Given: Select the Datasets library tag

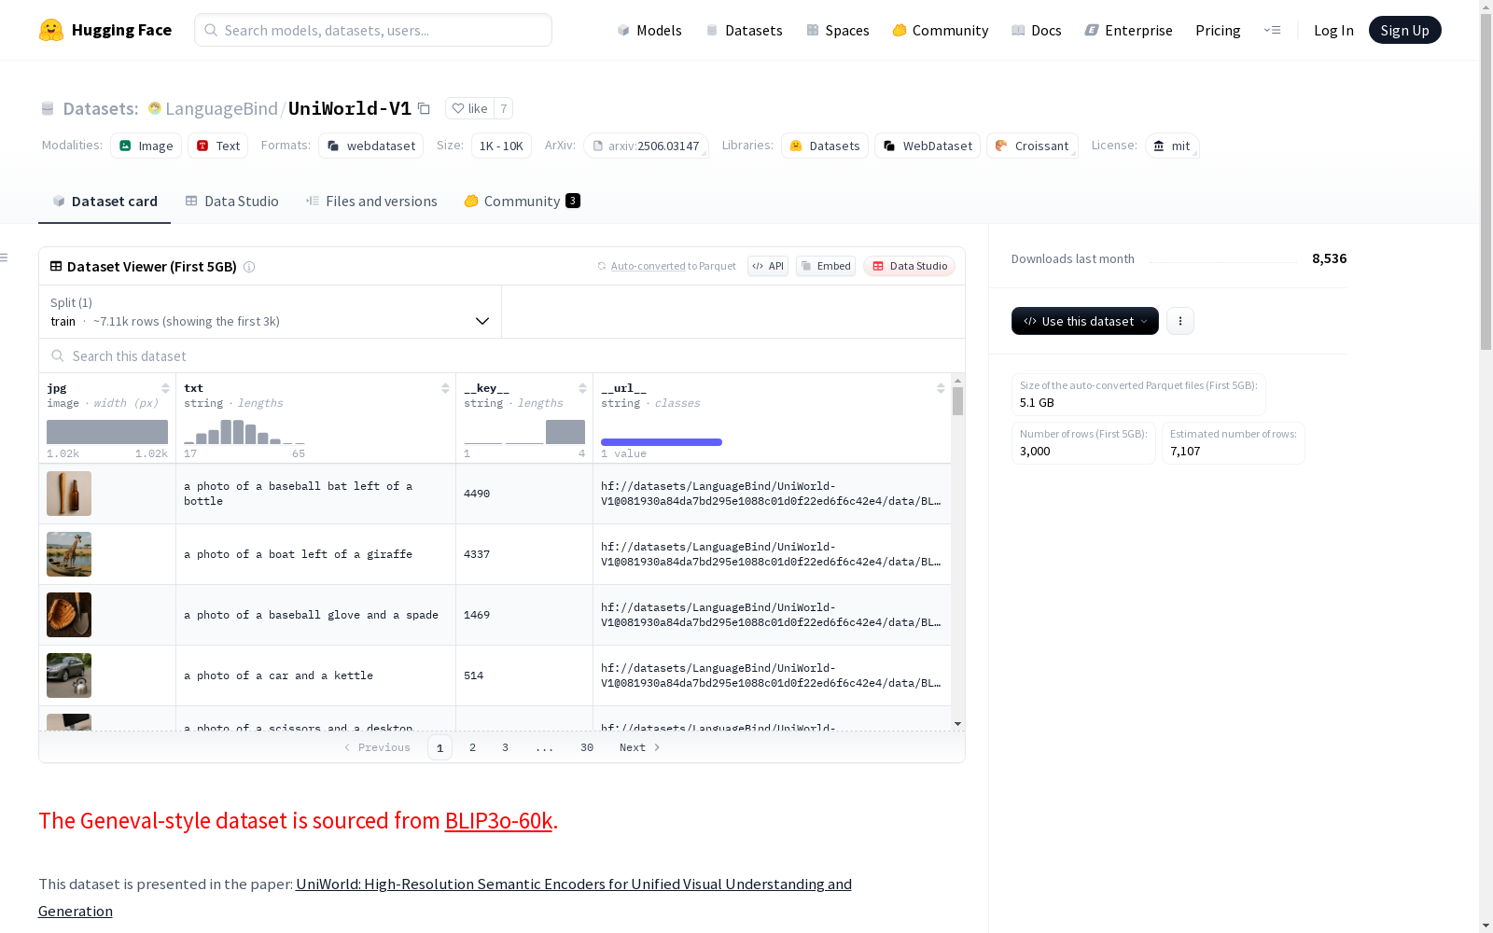Looking at the screenshot, I should point(825,146).
